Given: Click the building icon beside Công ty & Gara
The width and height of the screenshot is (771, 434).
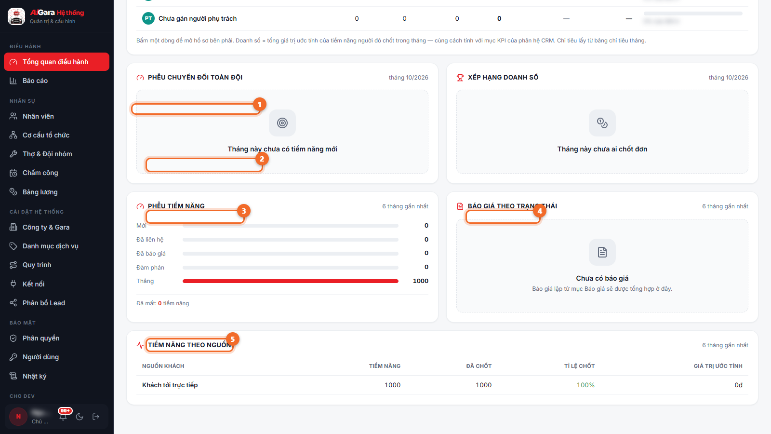Looking at the screenshot, I should tap(13, 227).
